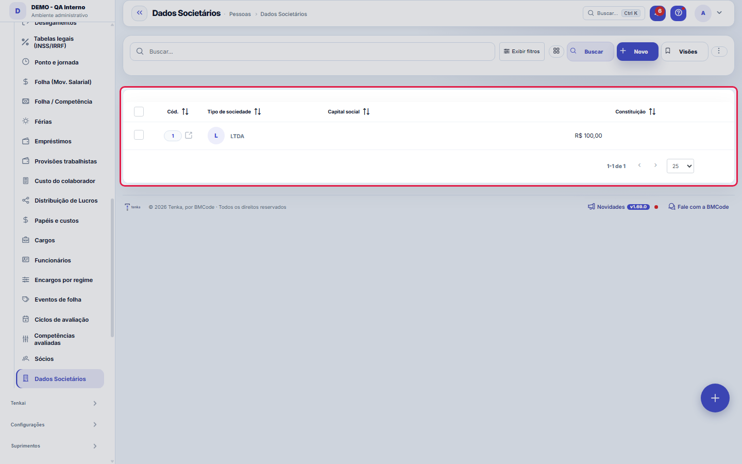742x464 pixels.
Task: Click the Buscar search button
Action: point(590,52)
